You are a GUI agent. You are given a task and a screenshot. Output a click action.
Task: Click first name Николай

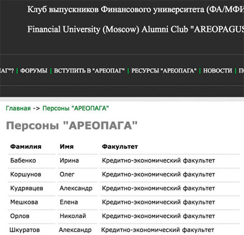[x=73, y=216]
